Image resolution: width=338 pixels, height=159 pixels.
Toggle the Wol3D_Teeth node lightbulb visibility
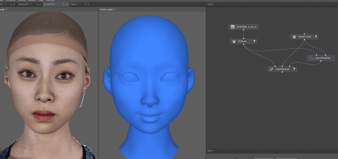(x=316, y=37)
